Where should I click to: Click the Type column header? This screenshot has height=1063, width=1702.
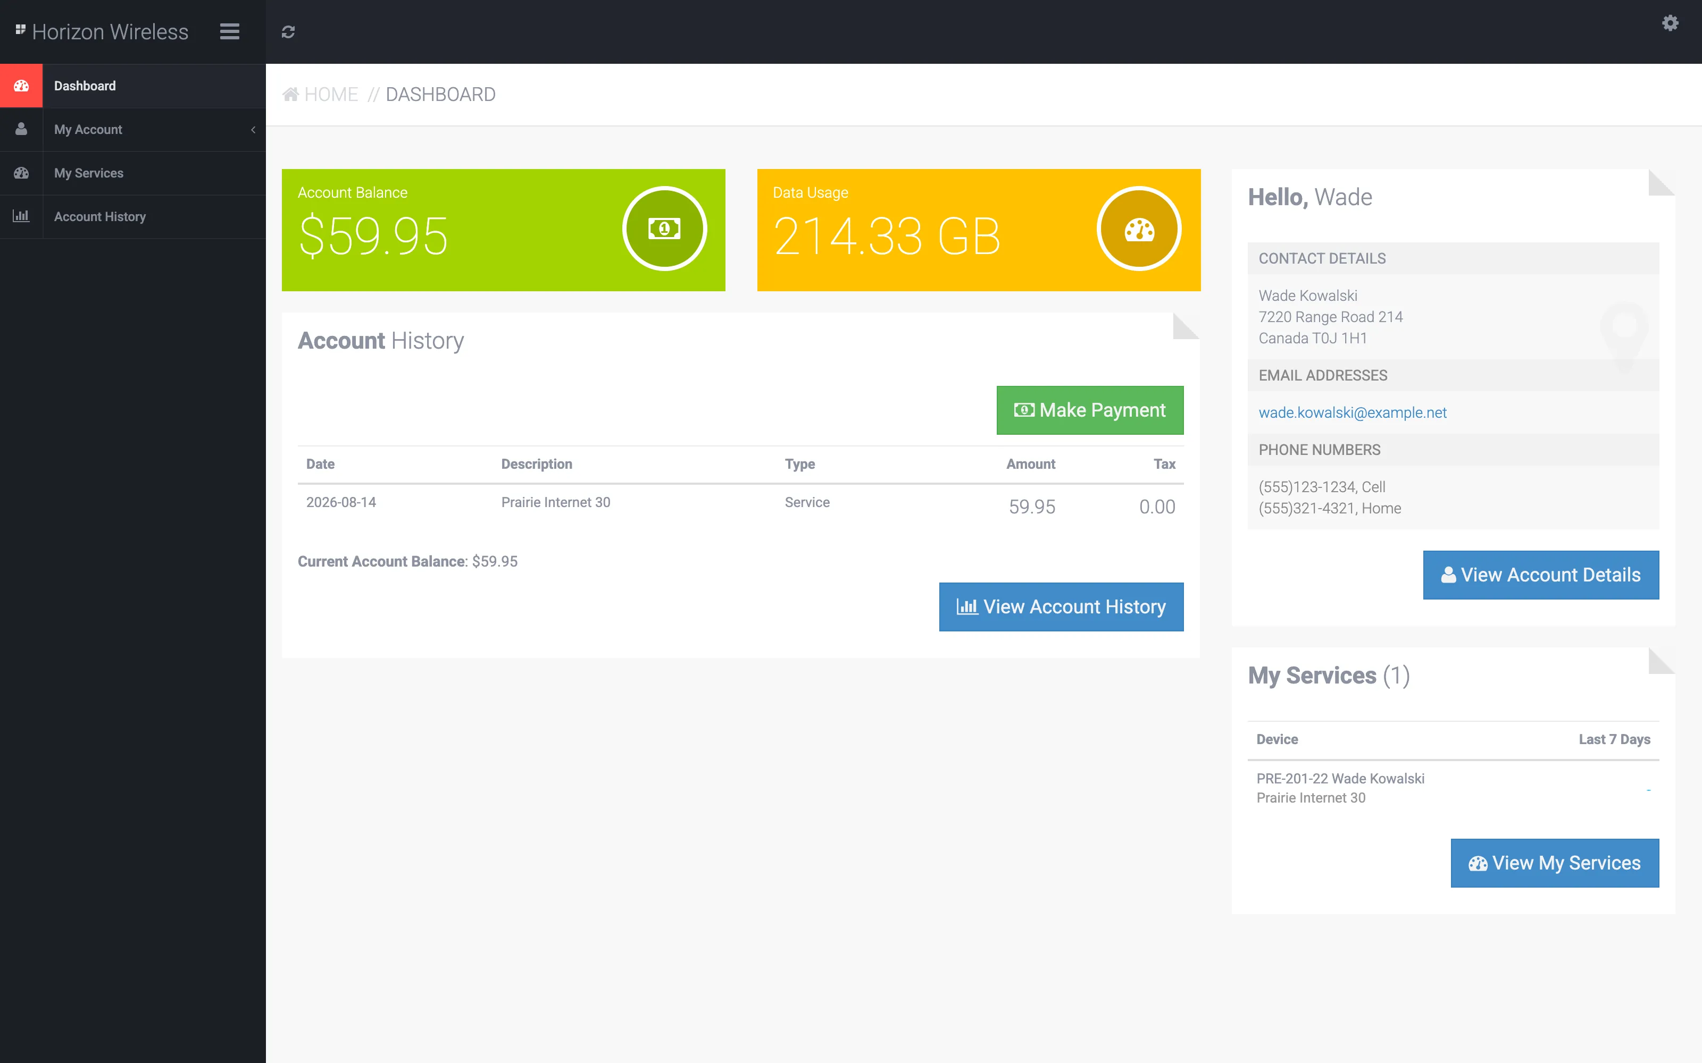[x=799, y=464]
